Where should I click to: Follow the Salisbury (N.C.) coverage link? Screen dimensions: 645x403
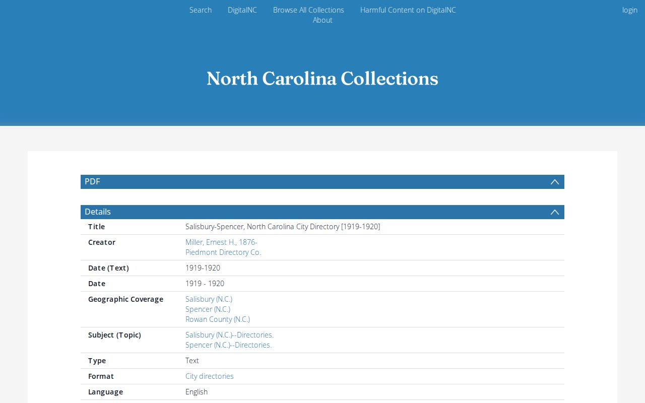pyautogui.click(x=209, y=299)
